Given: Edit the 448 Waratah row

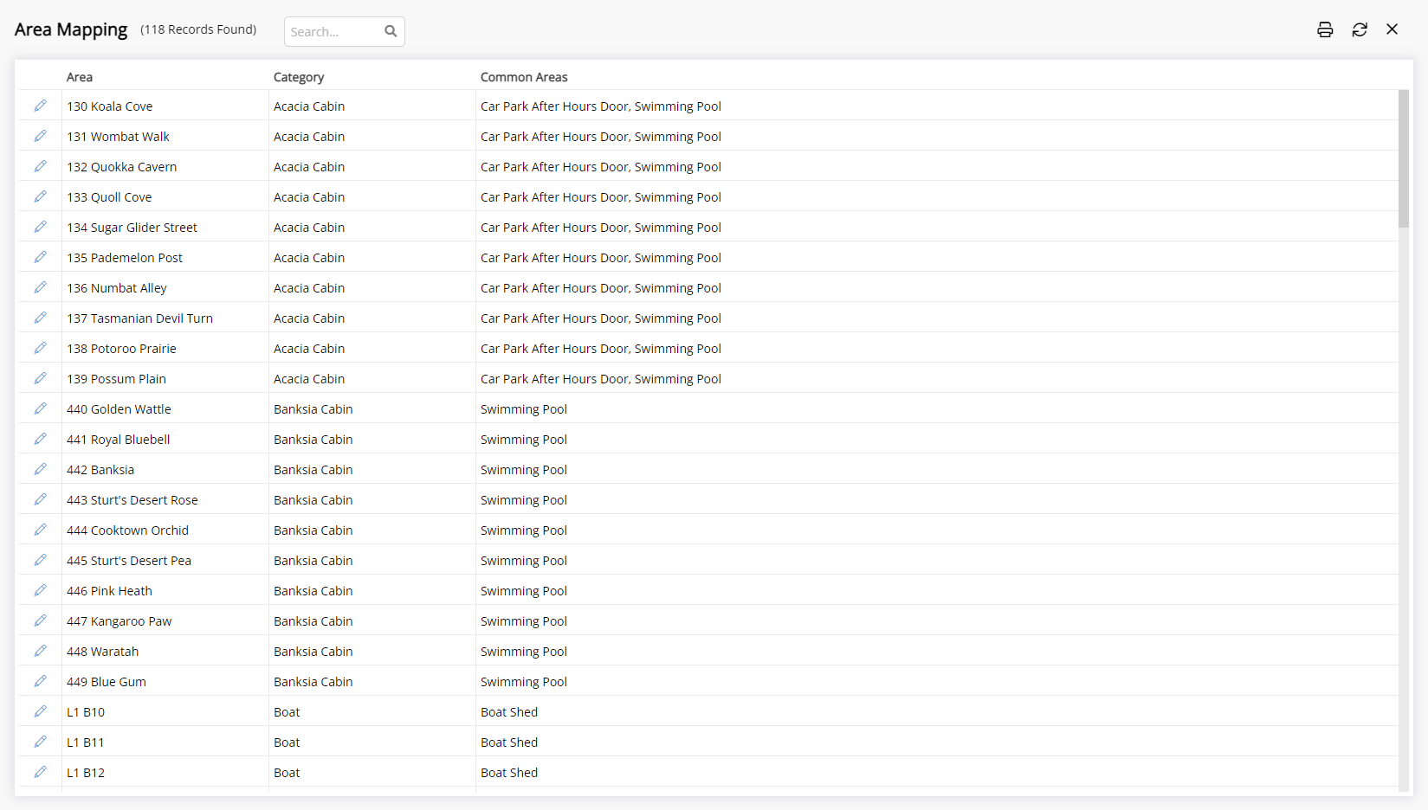Looking at the screenshot, I should point(40,651).
